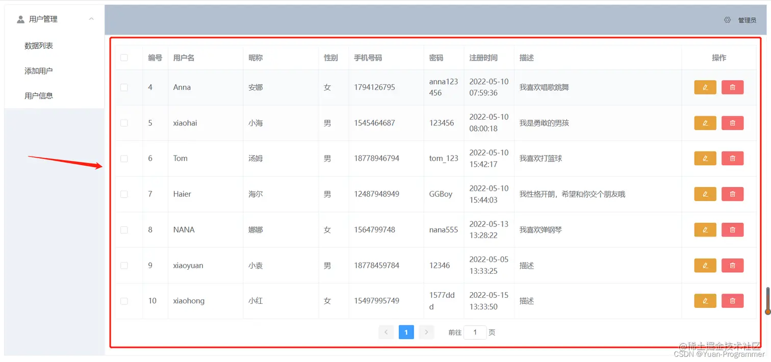Click username cell xiaohai
Viewport: 771px width, 362px height.
[x=185, y=123]
